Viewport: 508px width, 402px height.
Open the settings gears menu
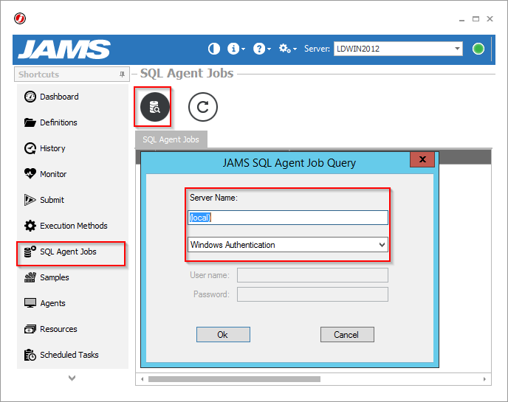pyautogui.click(x=288, y=49)
